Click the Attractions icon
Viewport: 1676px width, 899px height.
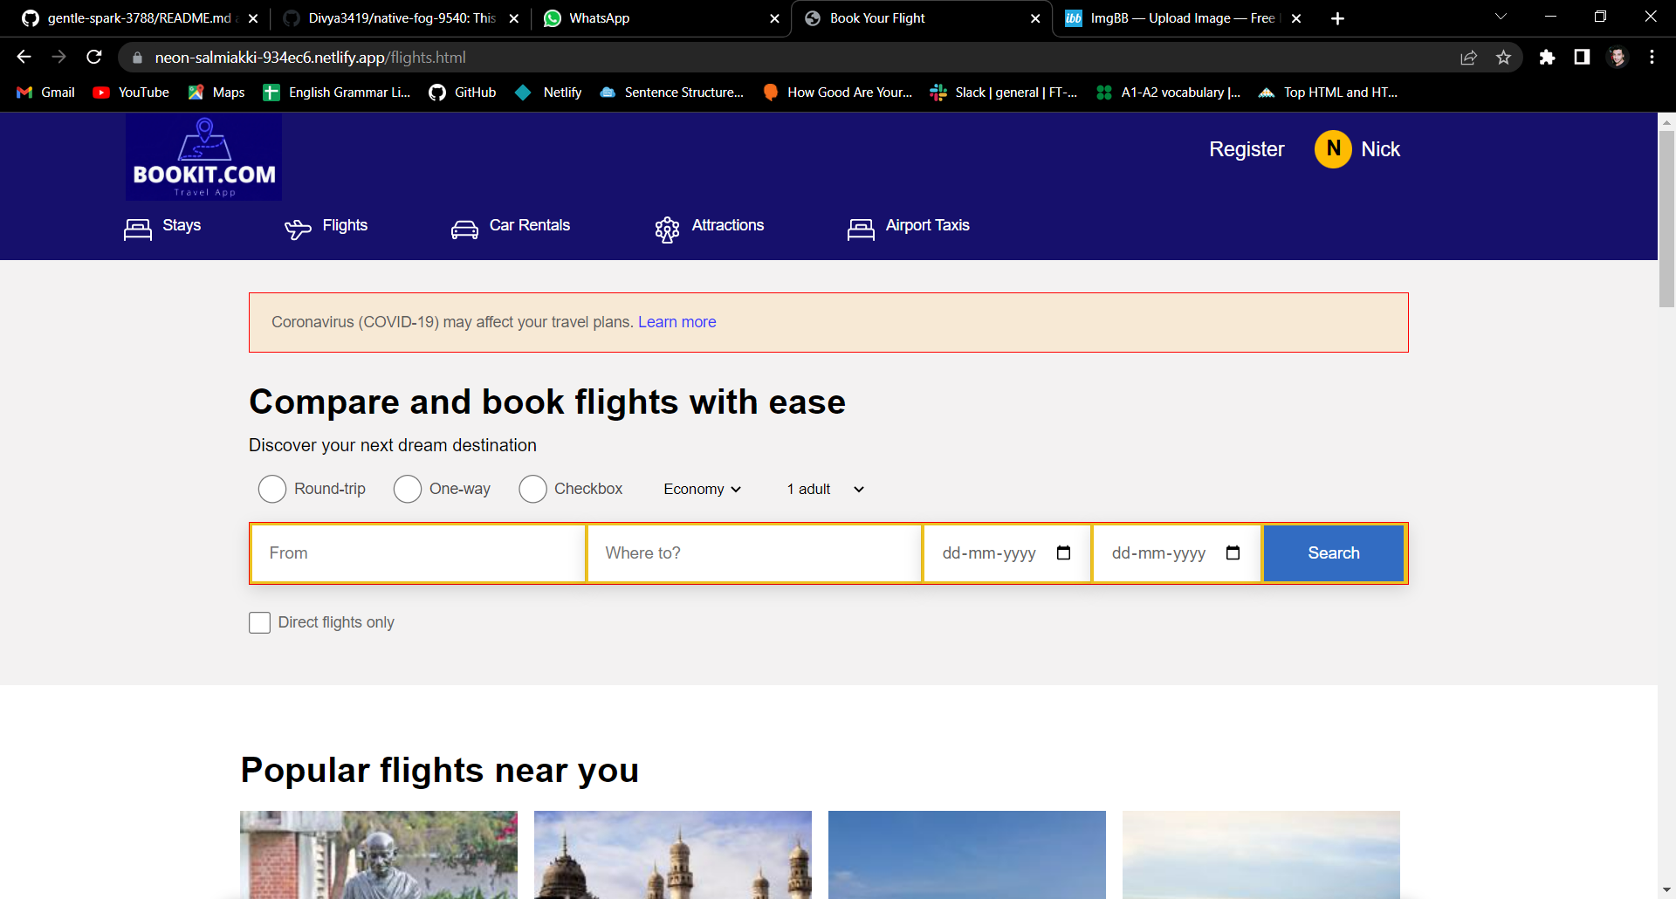(x=667, y=230)
